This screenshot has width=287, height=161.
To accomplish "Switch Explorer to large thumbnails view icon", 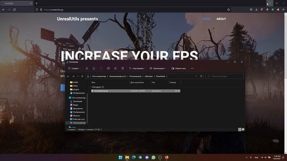I will pyautogui.click(x=243, y=129).
